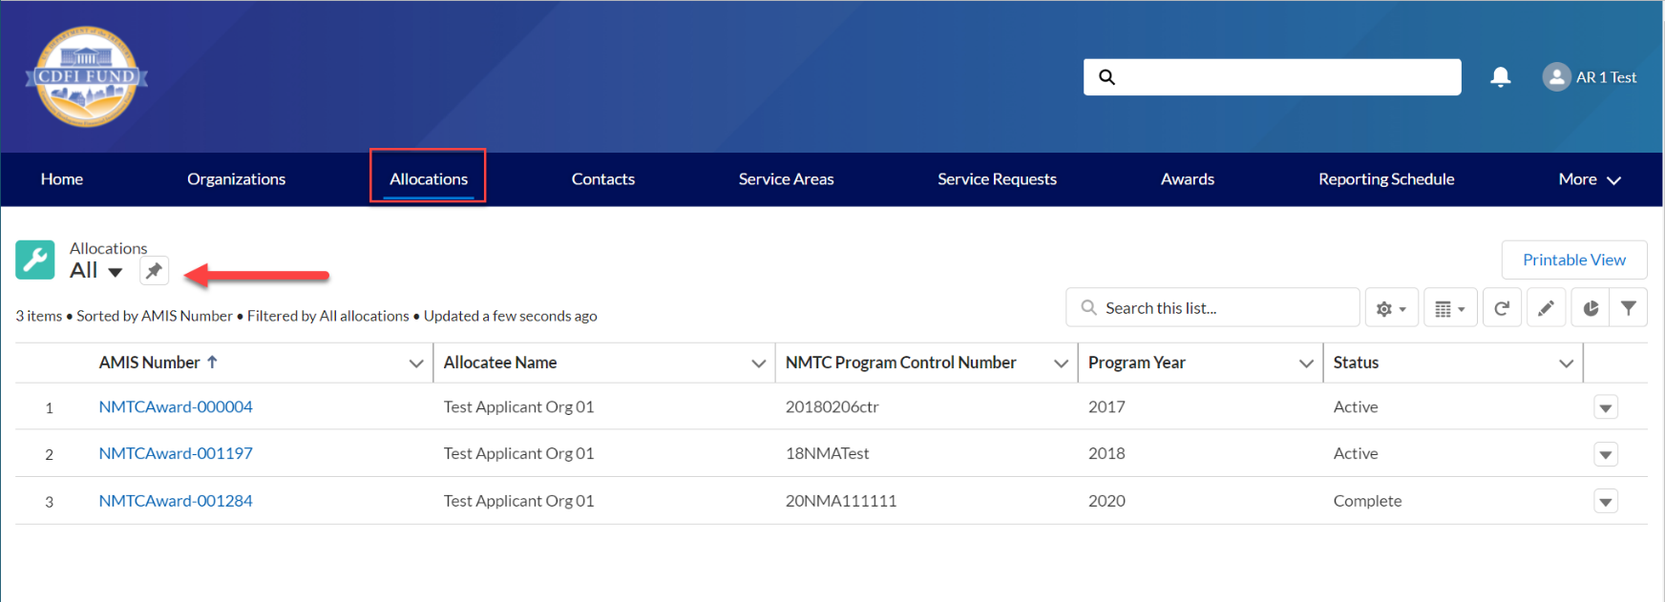This screenshot has width=1665, height=602.
Task: Click the pencil edit list icon
Action: pos(1546,308)
